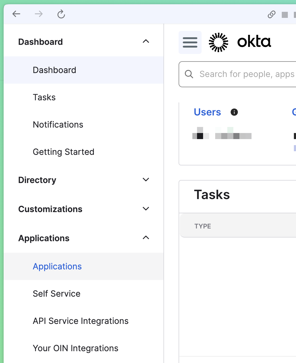Go back with the browser back arrow
This screenshot has width=296, height=363.
pos(16,14)
